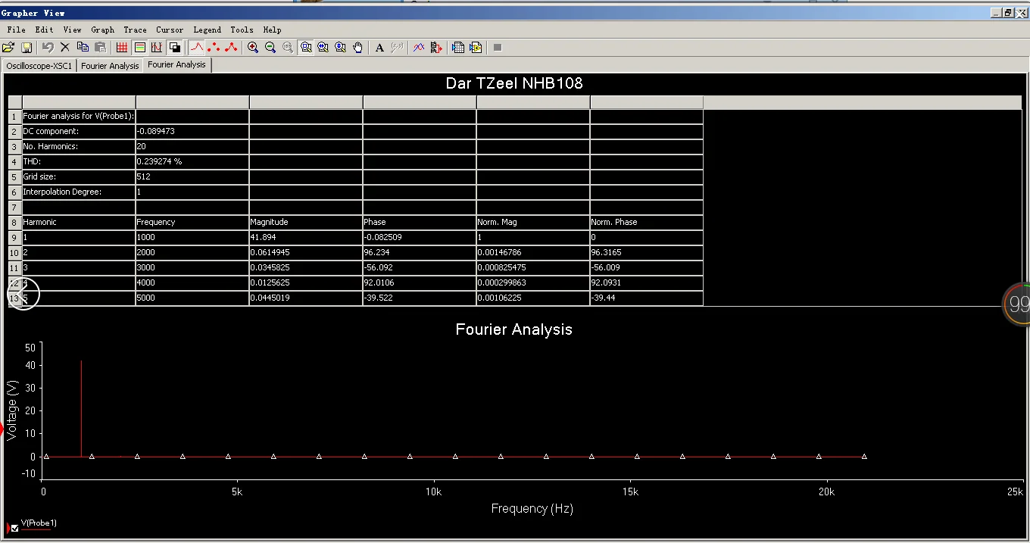The height and width of the screenshot is (543, 1030).
Task: Click the overlay traces icon
Action: 419,47
